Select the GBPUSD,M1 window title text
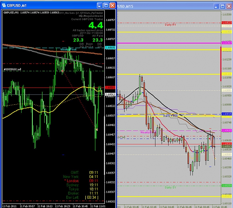The height and width of the screenshot is (208, 233). (17, 6)
